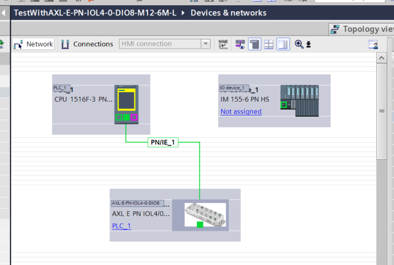This screenshot has width=394, height=265.
Task: Click the Devices & networks breadcrumb
Action: 228,12
